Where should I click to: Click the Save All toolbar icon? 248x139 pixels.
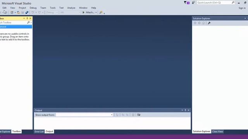click(x=27, y=12)
